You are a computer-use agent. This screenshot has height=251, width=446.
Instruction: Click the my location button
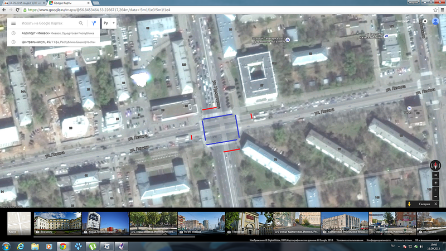(436, 183)
